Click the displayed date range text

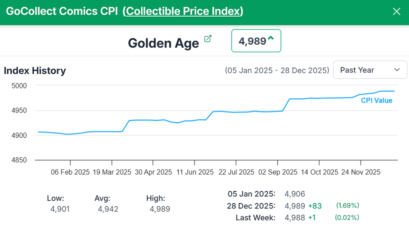coord(277,70)
